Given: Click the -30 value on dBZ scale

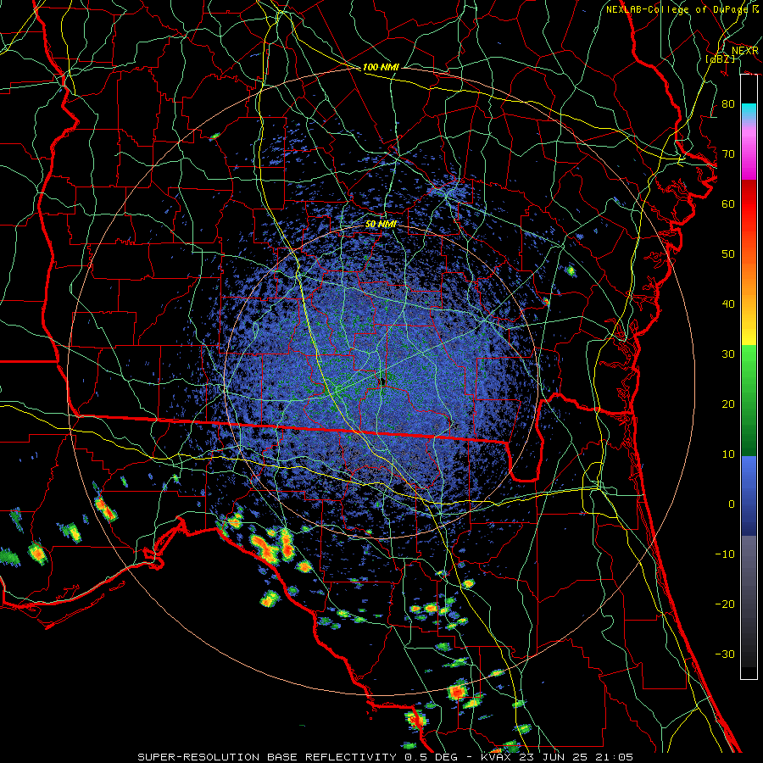Looking at the screenshot, I should point(725,654).
